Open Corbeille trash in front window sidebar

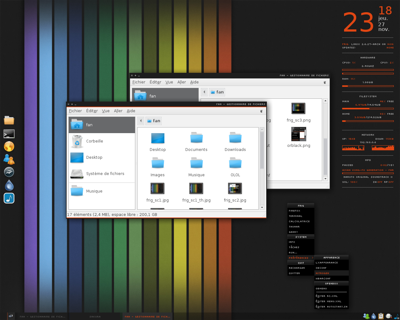102,141
